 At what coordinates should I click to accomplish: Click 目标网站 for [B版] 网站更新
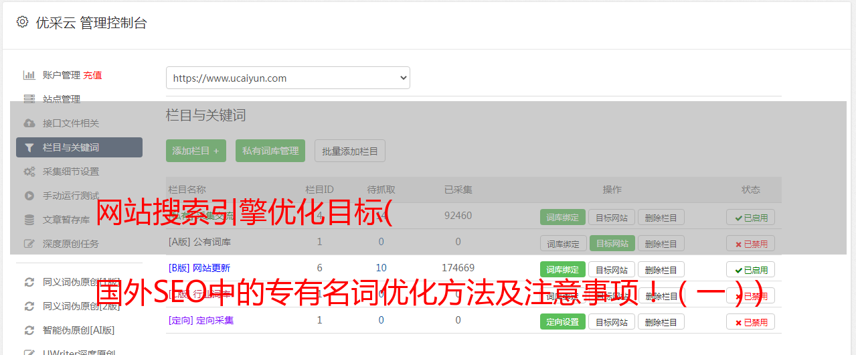pos(612,269)
